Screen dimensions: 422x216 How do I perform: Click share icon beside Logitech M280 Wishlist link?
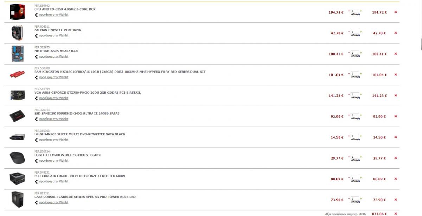[36, 161]
